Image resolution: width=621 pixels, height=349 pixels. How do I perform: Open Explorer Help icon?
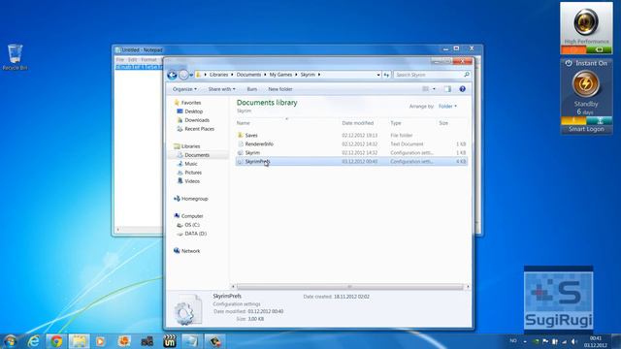coord(462,89)
